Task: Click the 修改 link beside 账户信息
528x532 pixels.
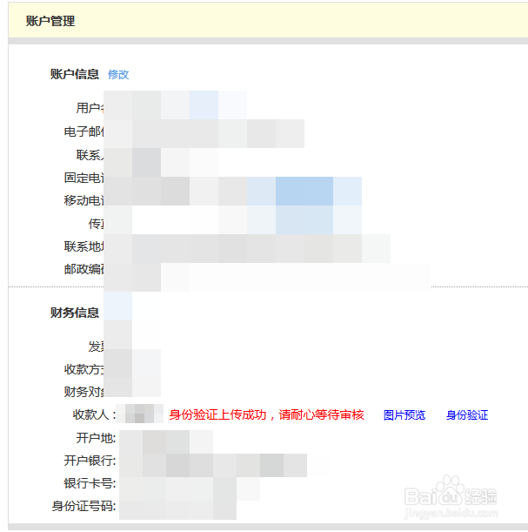Action: [x=118, y=74]
